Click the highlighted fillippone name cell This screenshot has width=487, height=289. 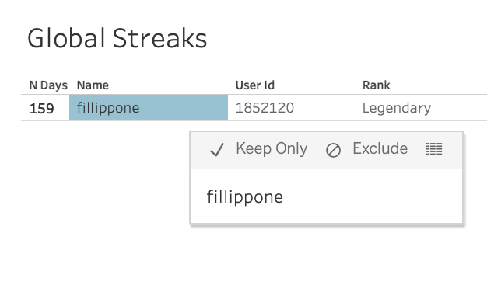tap(149, 107)
